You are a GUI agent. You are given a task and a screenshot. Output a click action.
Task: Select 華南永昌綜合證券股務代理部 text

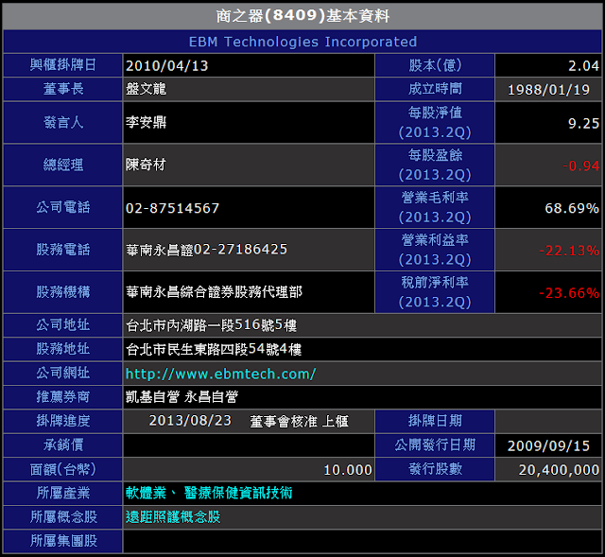coord(215,292)
